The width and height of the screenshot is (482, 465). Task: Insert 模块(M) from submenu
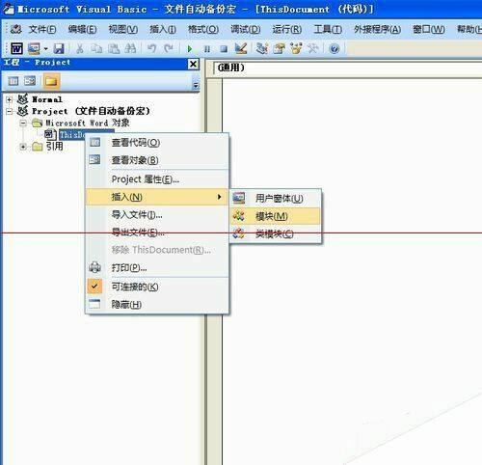pos(276,216)
